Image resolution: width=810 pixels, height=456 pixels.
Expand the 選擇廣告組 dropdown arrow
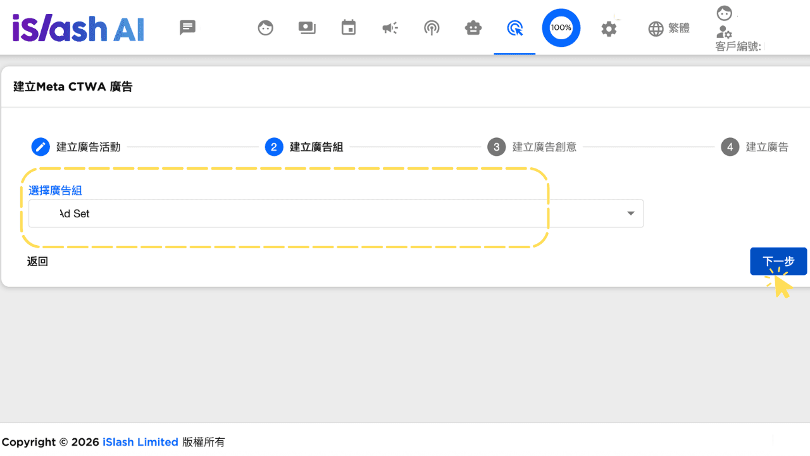631,213
